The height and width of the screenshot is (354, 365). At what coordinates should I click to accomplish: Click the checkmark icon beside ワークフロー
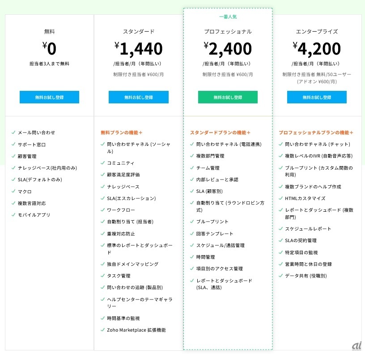pyautogui.click(x=102, y=210)
